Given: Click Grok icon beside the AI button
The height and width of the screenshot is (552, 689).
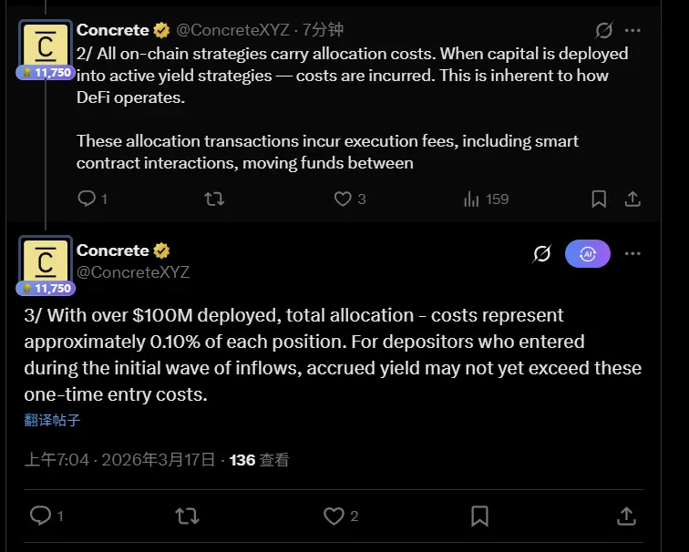Looking at the screenshot, I should [542, 254].
